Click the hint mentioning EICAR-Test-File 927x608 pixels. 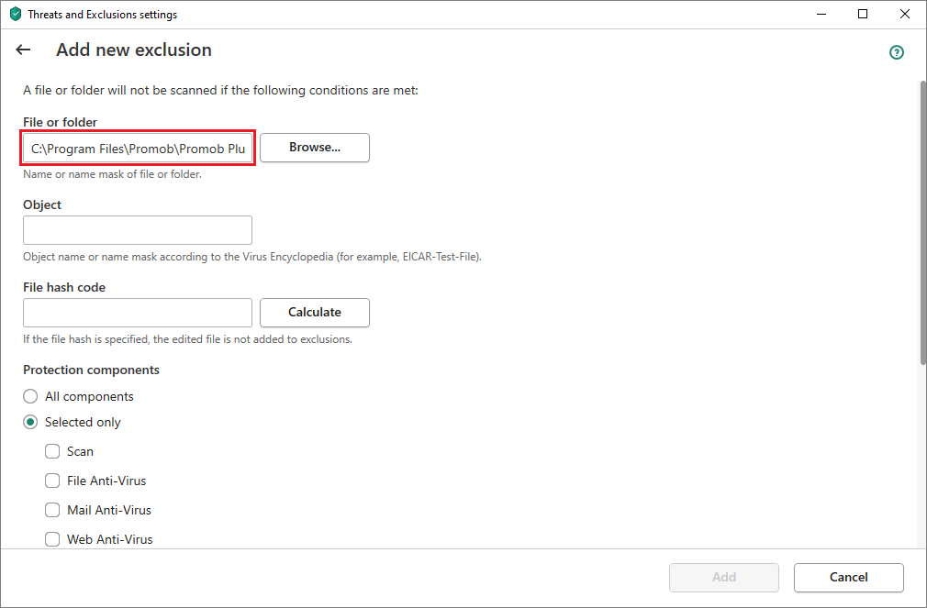coord(252,257)
